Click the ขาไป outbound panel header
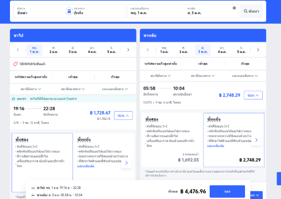Viewport: 281px width, 199px height. [x=73, y=35]
